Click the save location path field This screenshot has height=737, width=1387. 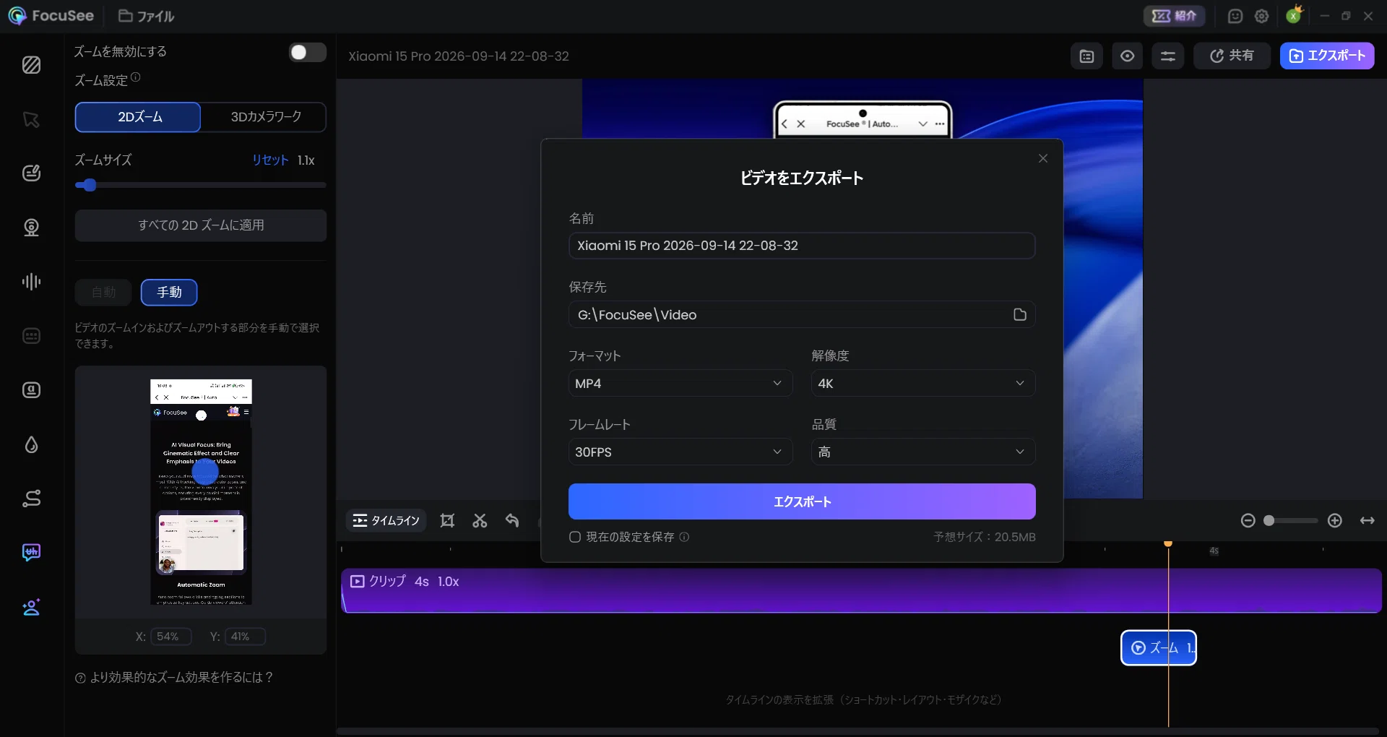802,314
